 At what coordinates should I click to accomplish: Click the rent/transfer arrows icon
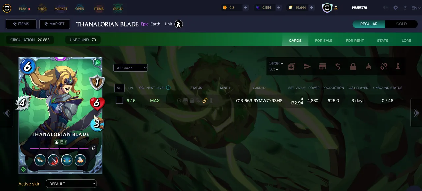338,67
